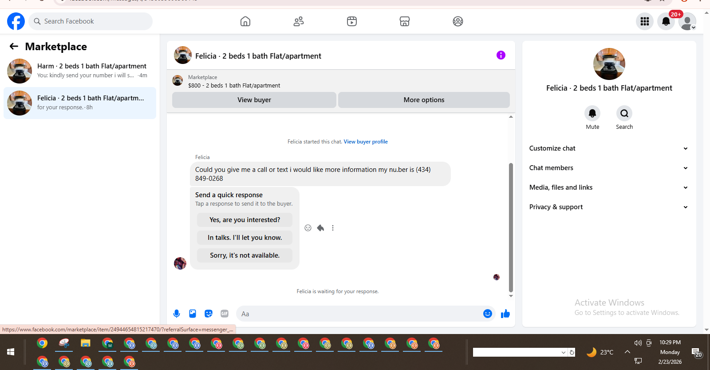The height and width of the screenshot is (370, 710).
Task: Expand Media, files and links section
Action: (x=609, y=187)
